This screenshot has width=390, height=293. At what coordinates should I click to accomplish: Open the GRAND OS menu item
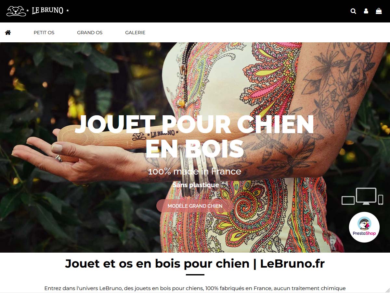pos(90,33)
